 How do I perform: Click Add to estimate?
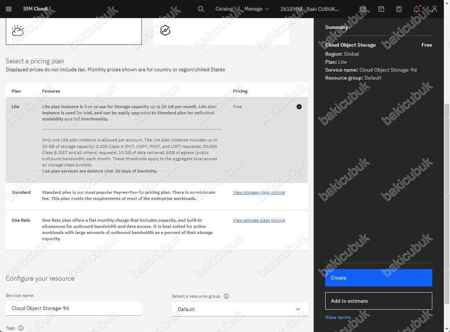[379, 301]
